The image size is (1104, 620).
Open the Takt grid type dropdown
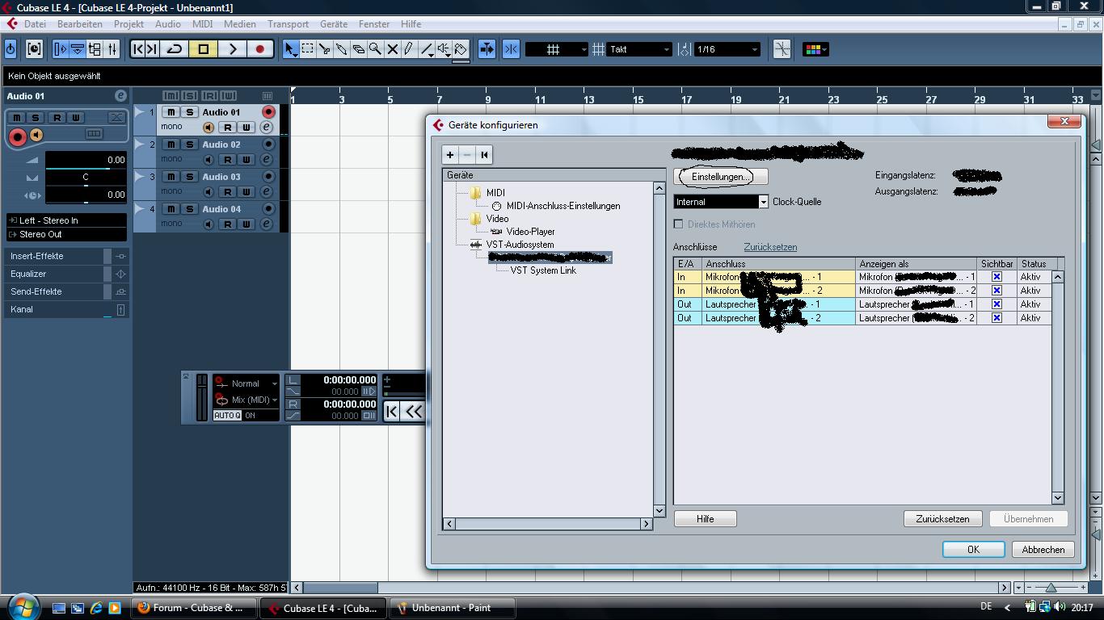(x=640, y=49)
